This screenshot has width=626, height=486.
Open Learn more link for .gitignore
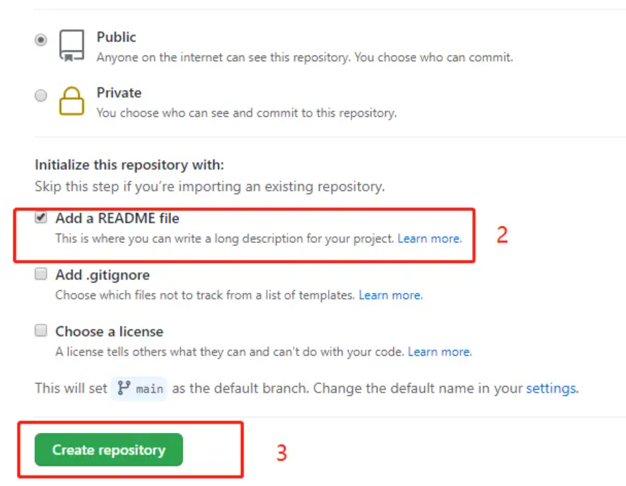(391, 295)
